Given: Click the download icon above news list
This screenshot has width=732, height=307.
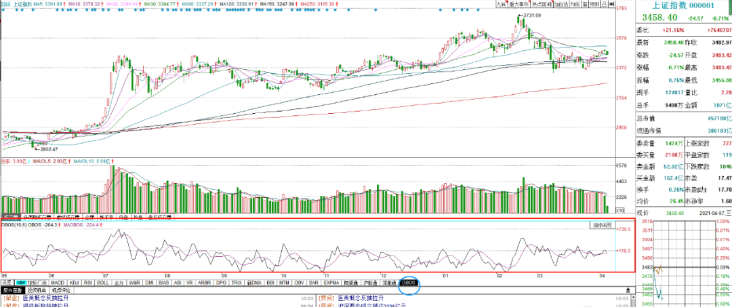Looking at the screenshot, I should coord(628,290).
